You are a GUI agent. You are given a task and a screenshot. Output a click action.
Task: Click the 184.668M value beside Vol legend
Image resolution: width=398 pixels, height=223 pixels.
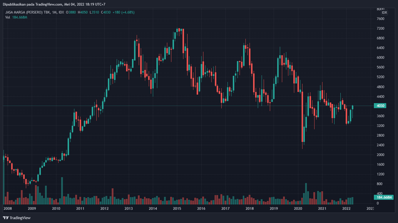click(20, 17)
